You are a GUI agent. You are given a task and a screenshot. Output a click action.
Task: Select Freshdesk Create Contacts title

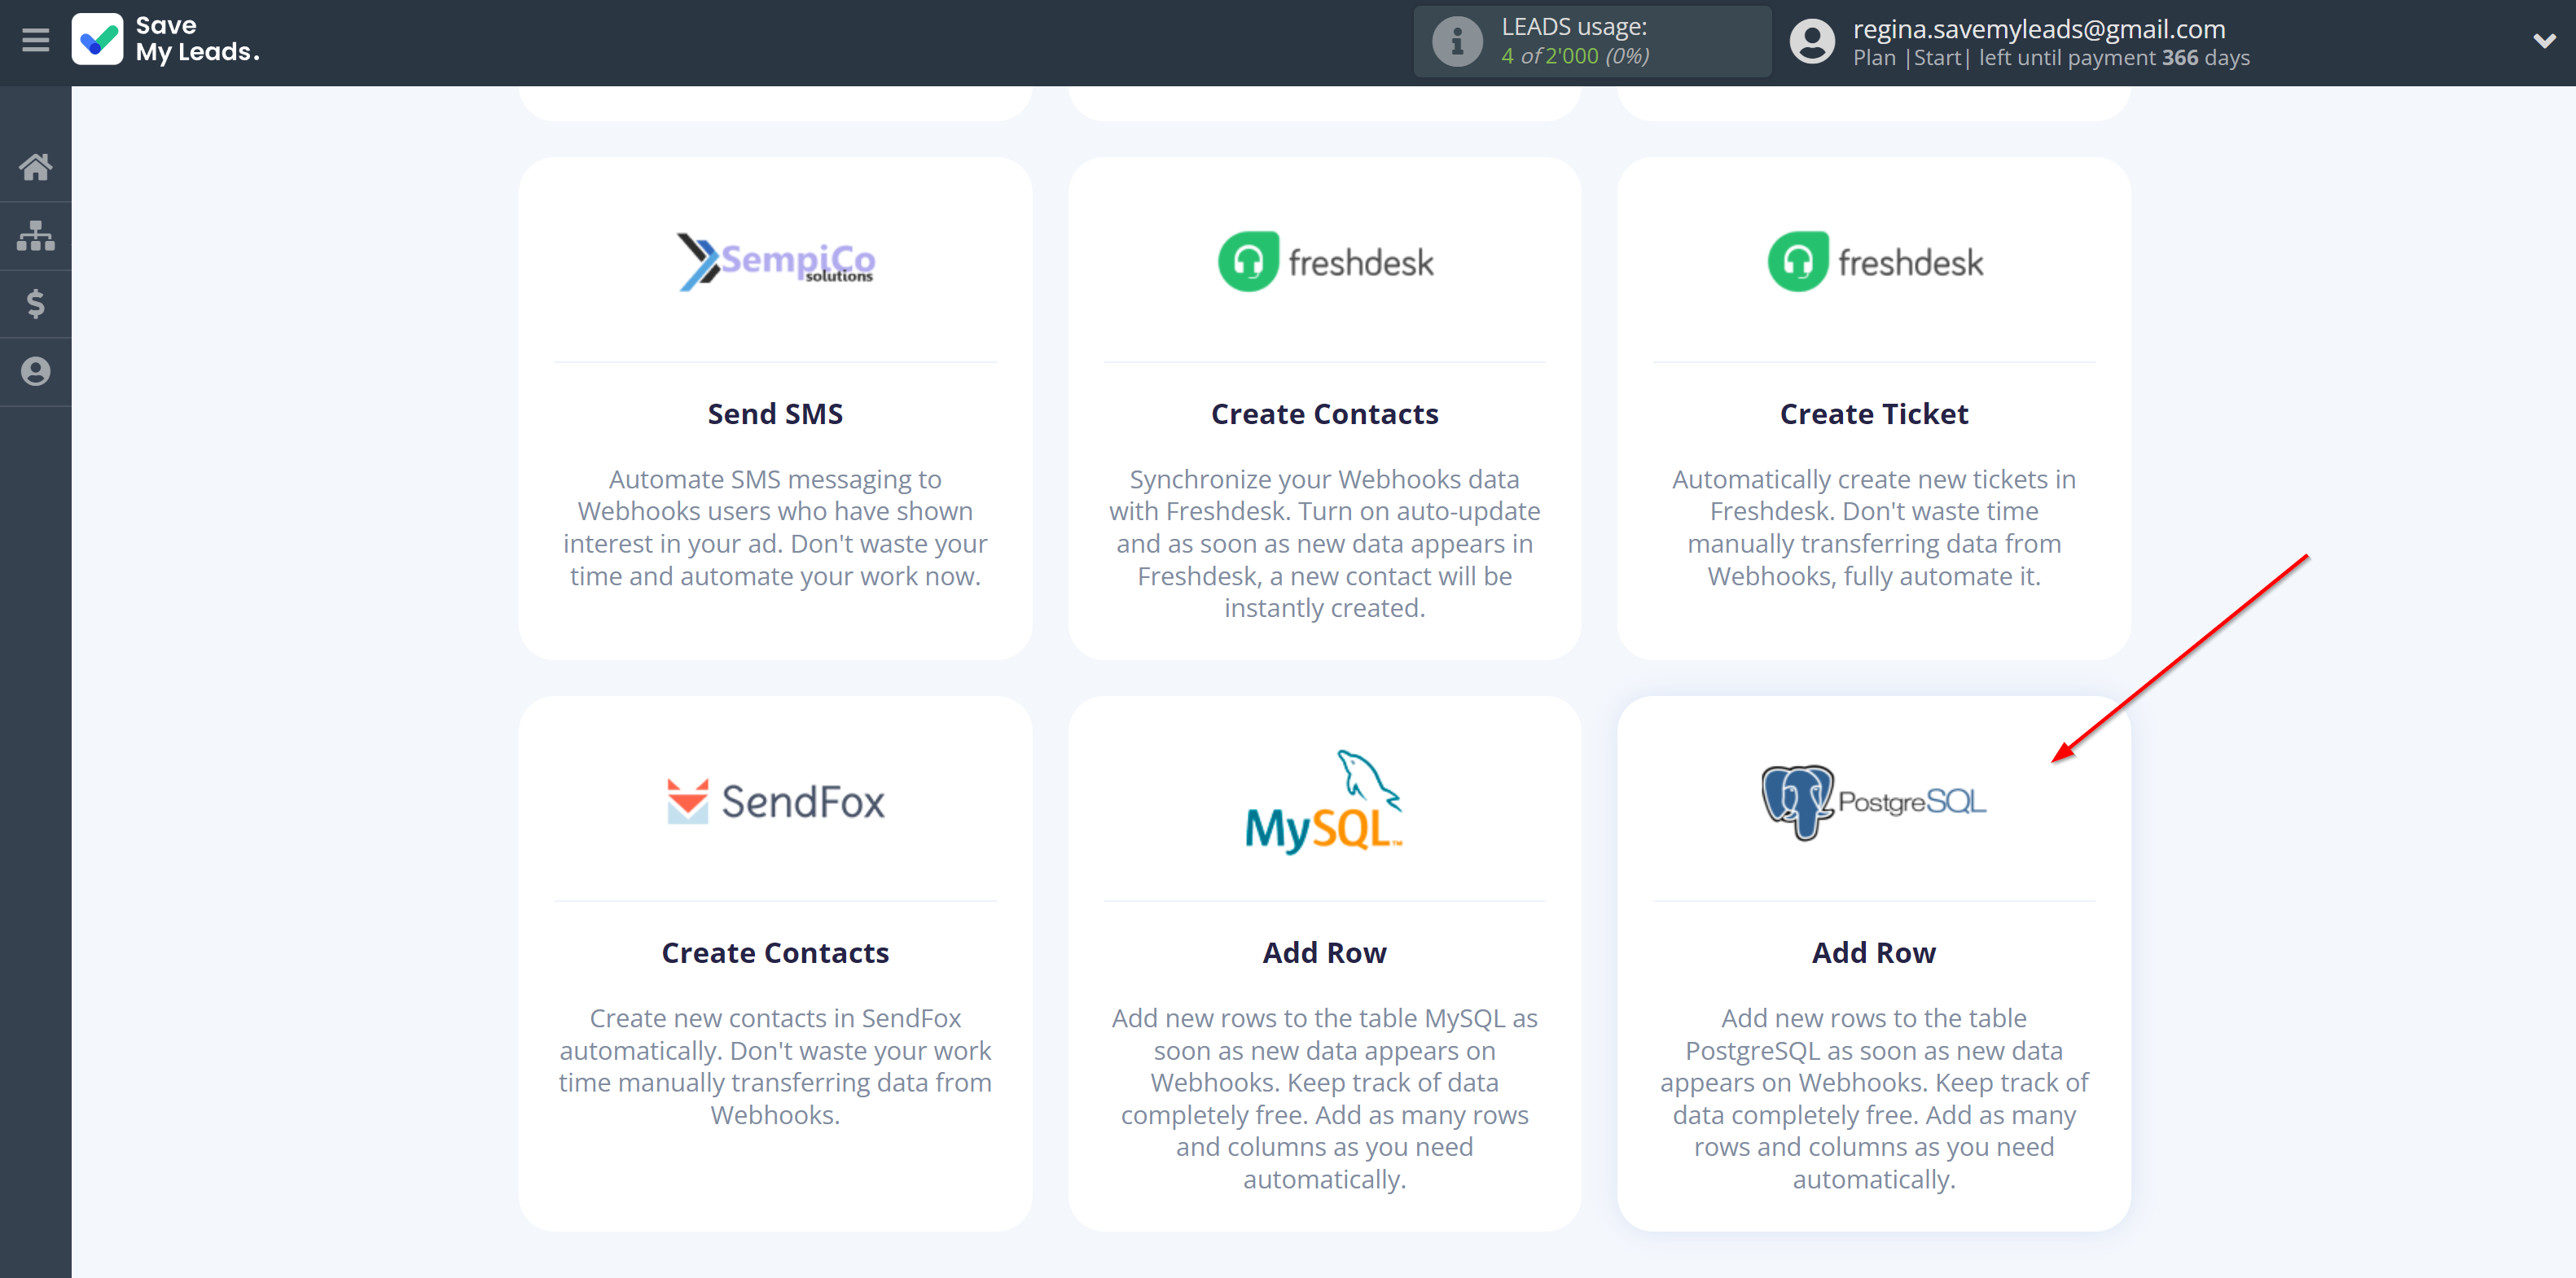(1324, 414)
